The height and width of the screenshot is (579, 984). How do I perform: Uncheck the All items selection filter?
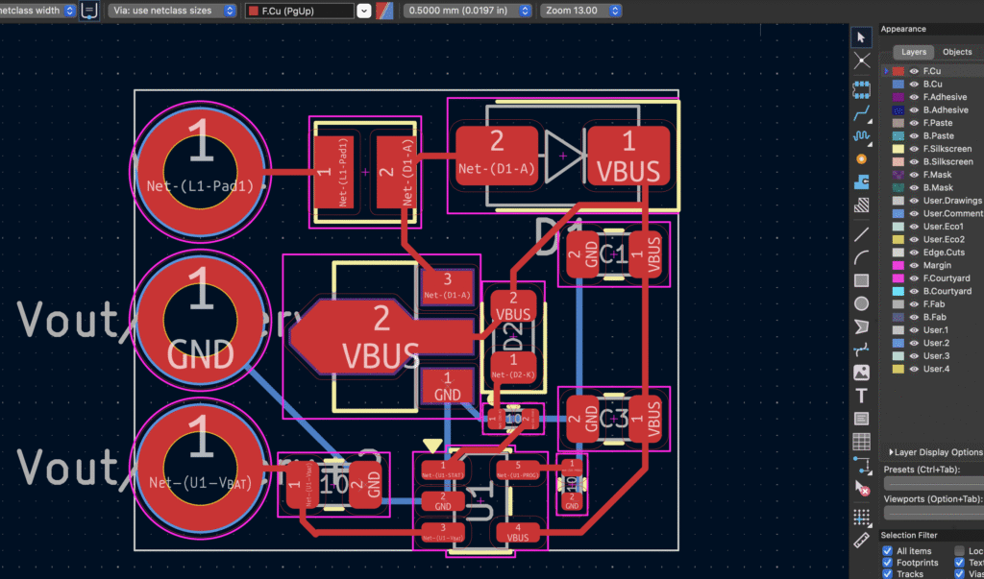(x=888, y=551)
